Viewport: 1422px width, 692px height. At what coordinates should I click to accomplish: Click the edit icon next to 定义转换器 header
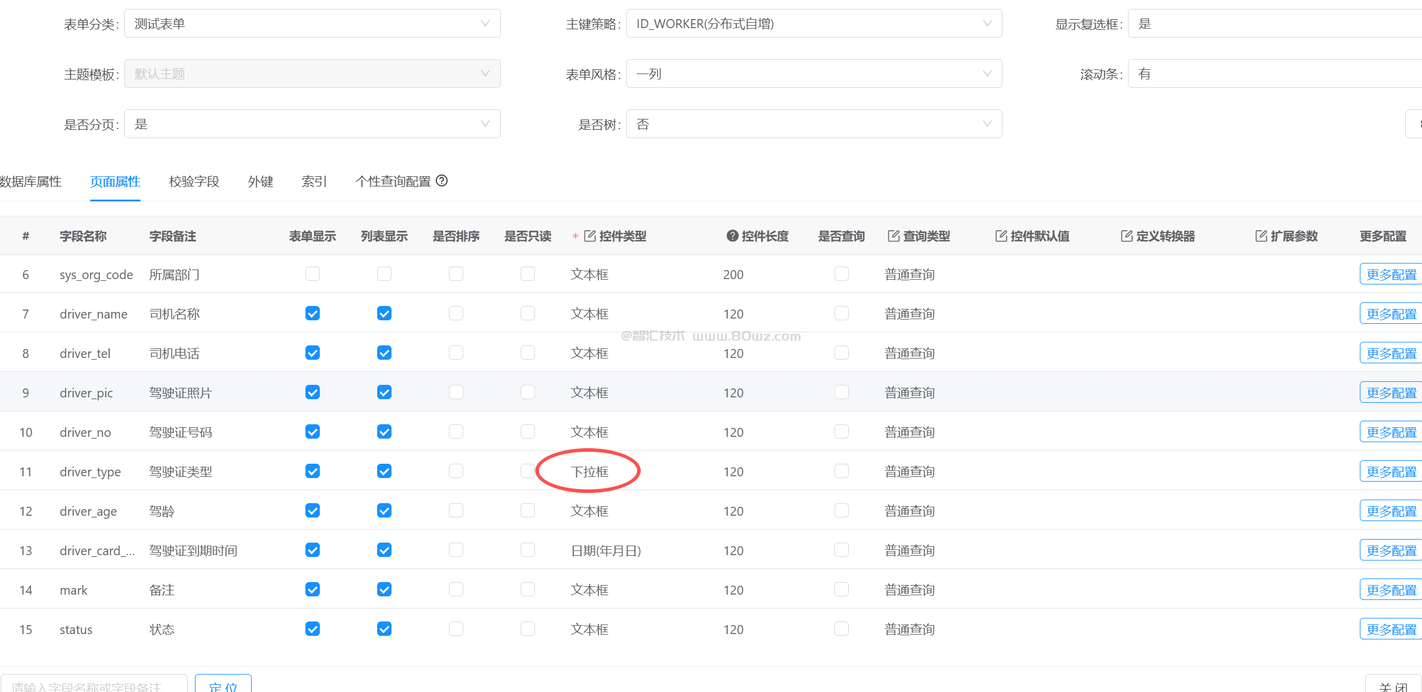(x=1127, y=236)
